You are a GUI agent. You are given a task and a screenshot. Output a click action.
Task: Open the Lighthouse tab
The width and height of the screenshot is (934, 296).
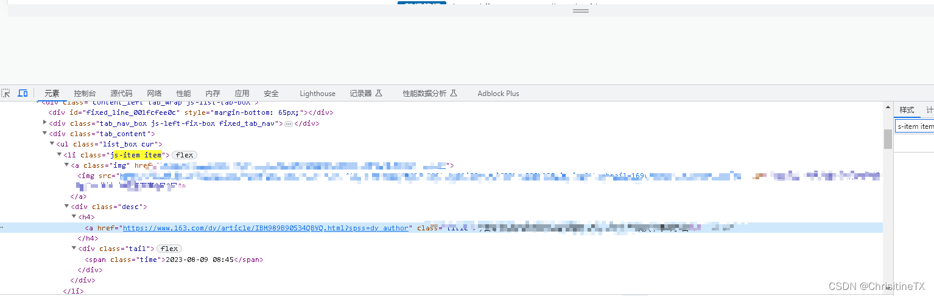[317, 94]
